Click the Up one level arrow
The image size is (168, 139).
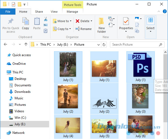(x=26, y=44)
